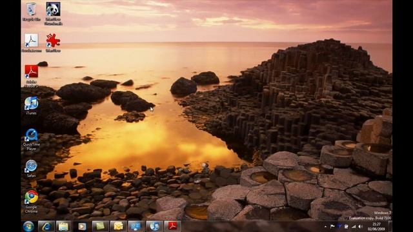This screenshot has height=232, width=413.
Task: Open the panda IrfanView Thumbnails shortcut
Action: (53, 13)
